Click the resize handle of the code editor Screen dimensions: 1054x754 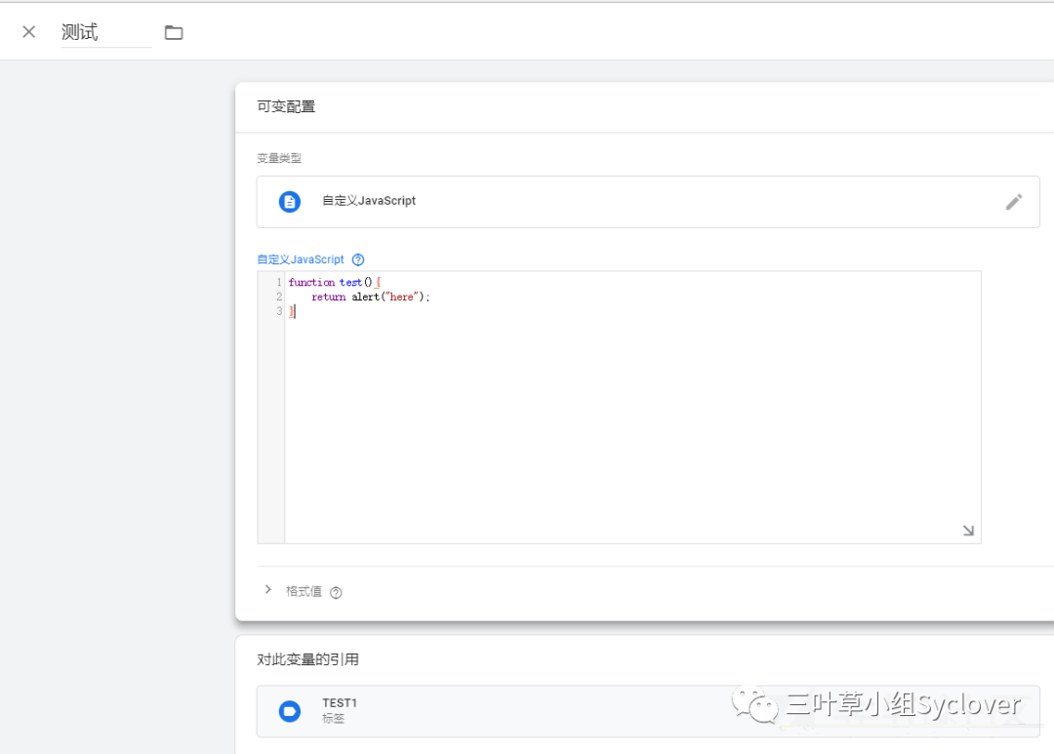[x=968, y=531]
